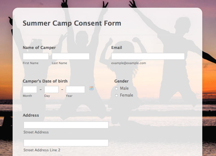Click the bold "Email" field label
This screenshot has height=156, width=216.
116,48
